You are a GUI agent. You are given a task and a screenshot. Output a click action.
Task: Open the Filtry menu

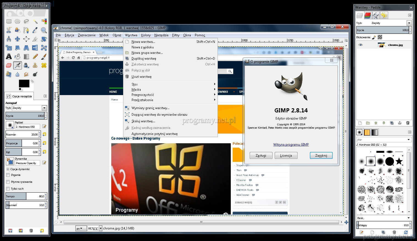coord(176,35)
